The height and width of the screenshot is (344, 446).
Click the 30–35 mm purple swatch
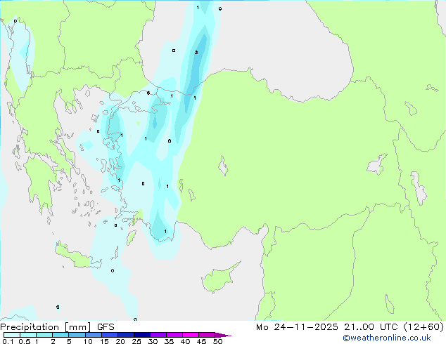pos(158,335)
